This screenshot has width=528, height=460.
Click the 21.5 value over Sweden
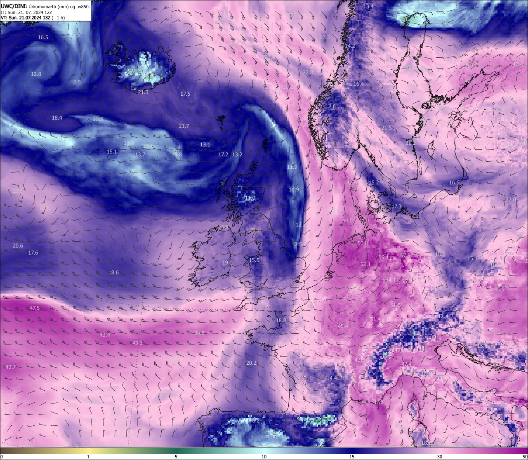click(387, 128)
